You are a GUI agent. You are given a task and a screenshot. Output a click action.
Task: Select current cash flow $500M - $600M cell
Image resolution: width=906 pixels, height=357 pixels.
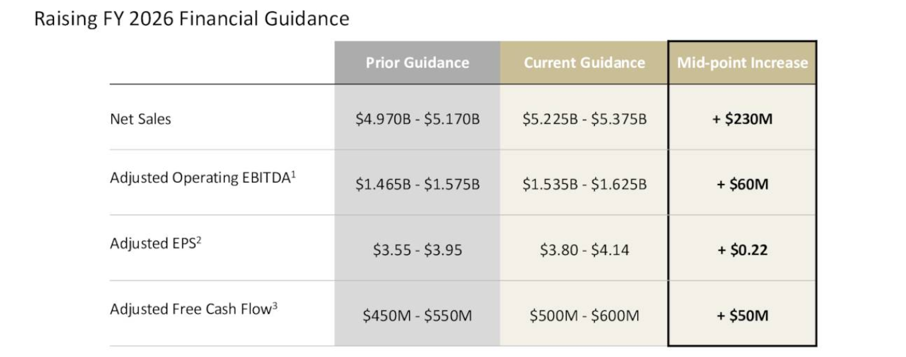tap(584, 315)
